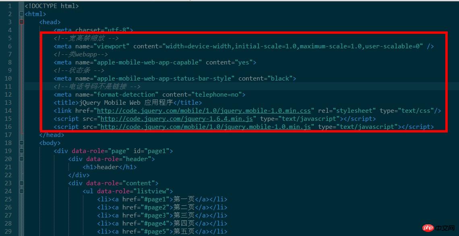Screen dimensions: 459x236
Task: Click line number 17 in the gutter
Action: [x=8, y=135]
